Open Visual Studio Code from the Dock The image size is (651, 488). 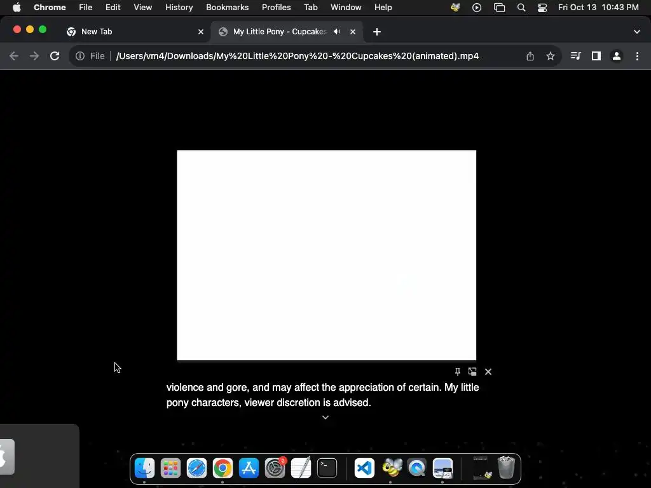pos(364,468)
